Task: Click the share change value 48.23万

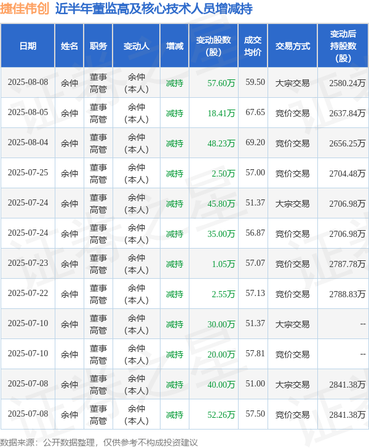Action: pos(221,143)
